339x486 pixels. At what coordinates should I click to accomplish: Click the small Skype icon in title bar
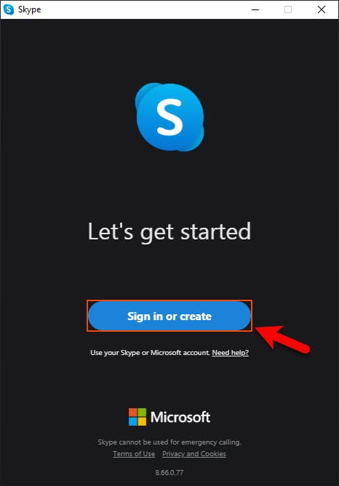pyautogui.click(x=9, y=9)
